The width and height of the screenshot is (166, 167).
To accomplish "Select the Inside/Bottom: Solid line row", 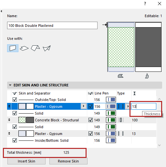I will click(x=82, y=140).
